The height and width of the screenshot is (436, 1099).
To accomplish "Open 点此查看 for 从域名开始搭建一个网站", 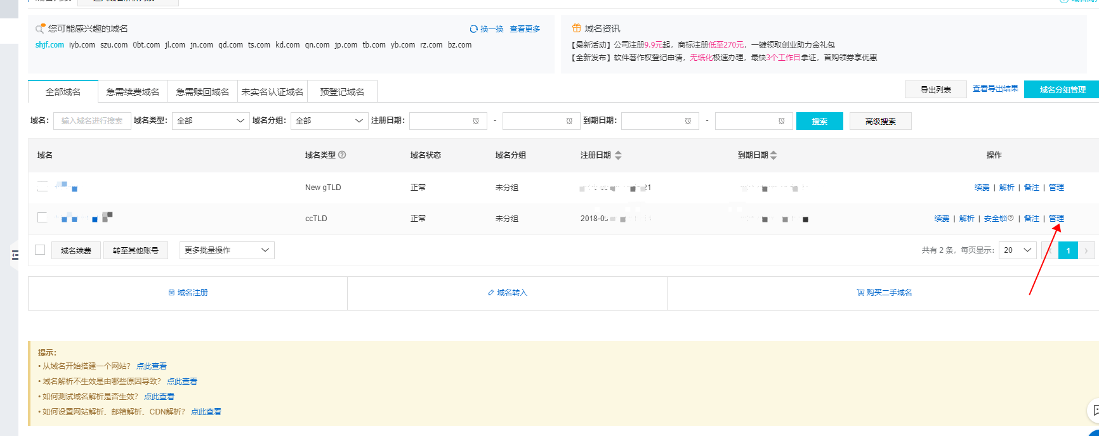I will [x=152, y=366].
